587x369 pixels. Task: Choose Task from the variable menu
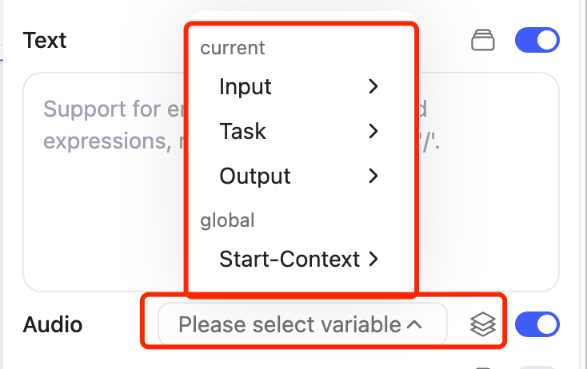click(243, 131)
